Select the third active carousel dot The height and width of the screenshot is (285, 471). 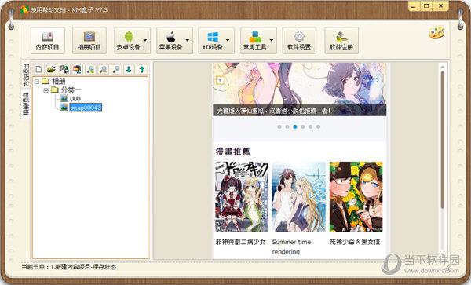295,126
